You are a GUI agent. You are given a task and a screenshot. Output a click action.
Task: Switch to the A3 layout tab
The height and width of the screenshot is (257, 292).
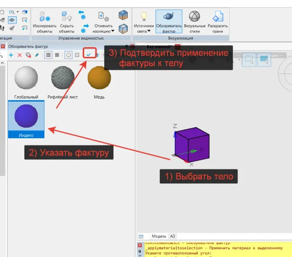173,236
